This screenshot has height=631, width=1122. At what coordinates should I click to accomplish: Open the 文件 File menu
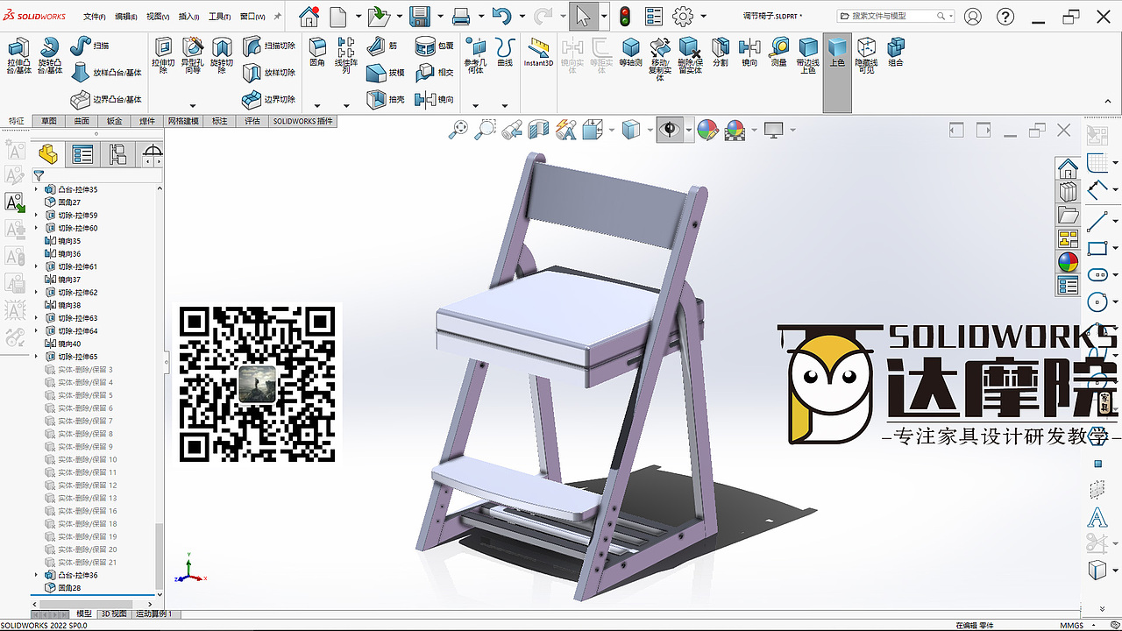95,17
